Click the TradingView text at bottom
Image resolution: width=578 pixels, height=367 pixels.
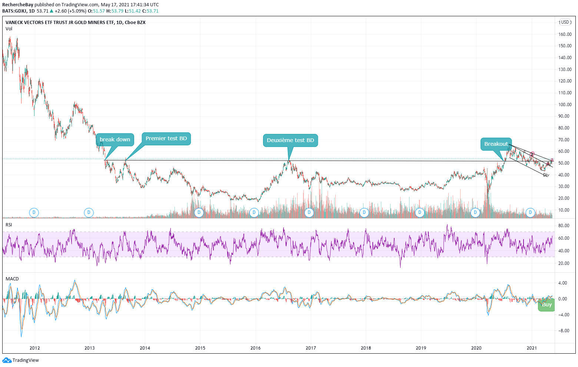click(26, 360)
